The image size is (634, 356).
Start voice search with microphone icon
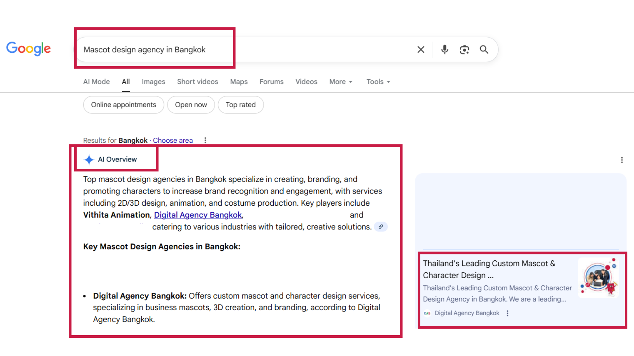coord(444,49)
